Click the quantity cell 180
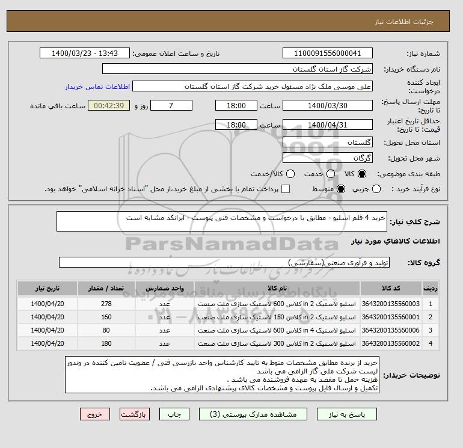The width and height of the screenshot is (463, 448). [x=106, y=343]
